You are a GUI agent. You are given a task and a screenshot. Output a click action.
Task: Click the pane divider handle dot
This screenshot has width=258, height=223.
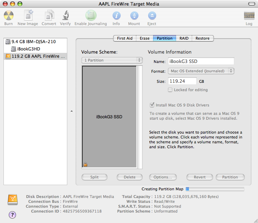point(71,111)
